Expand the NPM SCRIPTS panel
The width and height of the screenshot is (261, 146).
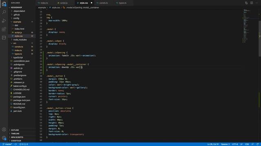tap(22, 137)
